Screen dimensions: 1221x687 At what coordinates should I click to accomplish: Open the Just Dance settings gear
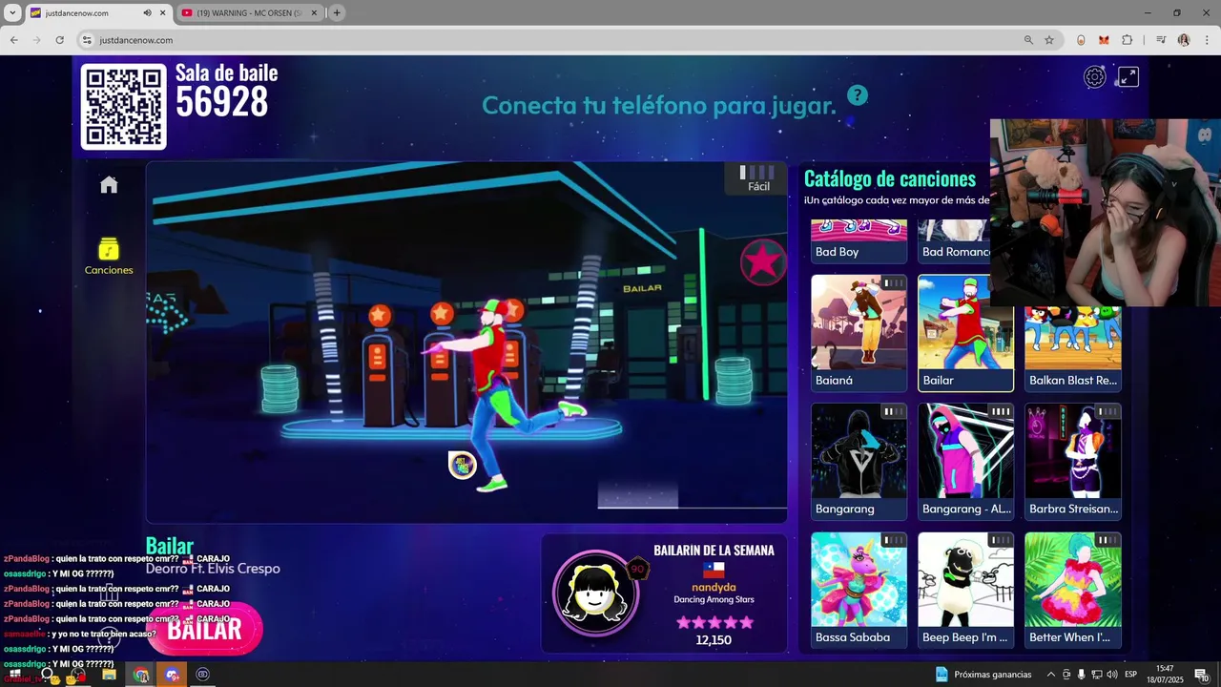pyautogui.click(x=1094, y=77)
